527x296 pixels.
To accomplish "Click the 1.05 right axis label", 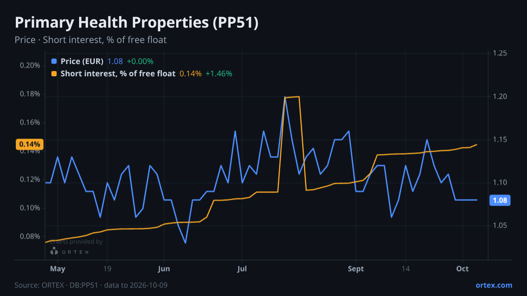I will coord(500,226).
